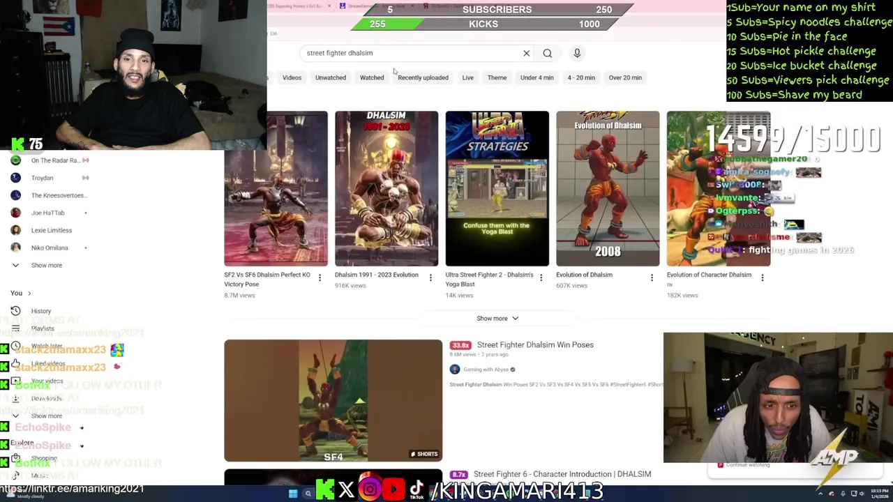Click On The Radar Ra... channel avatar
Screen dimensions: 893x502
(x=15, y=160)
